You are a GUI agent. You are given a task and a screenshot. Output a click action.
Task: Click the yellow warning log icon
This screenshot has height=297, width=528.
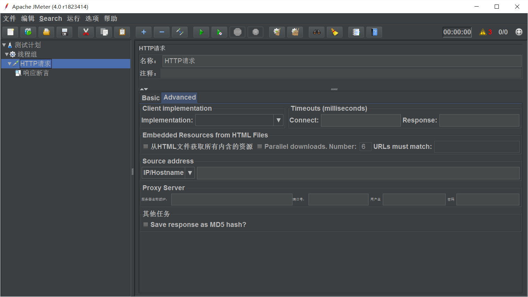tap(483, 32)
